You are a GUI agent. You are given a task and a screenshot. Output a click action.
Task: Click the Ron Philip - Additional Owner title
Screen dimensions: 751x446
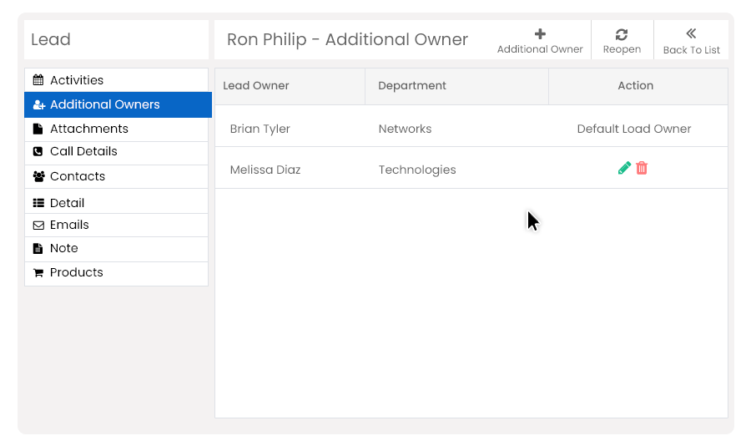[347, 39]
